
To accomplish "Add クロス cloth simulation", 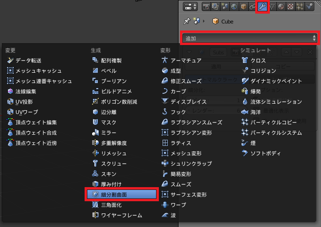I will pyautogui.click(x=254, y=61).
